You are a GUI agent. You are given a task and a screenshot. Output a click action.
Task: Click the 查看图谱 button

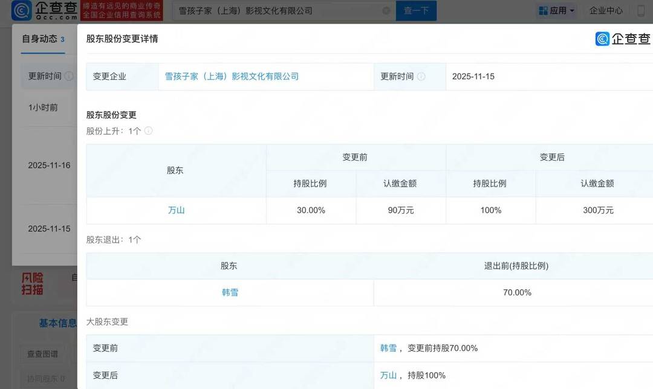[42, 354]
